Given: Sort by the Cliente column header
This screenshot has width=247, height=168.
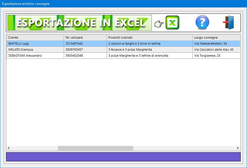Looking at the screenshot, I should point(35,37).
